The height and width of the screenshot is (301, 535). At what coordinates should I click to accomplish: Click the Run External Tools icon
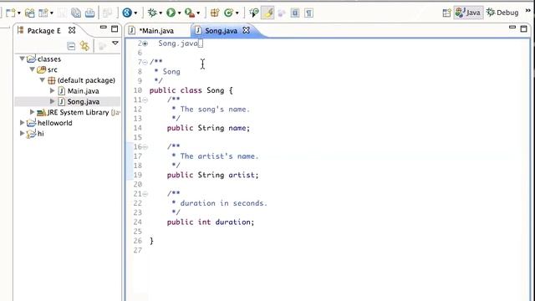pyautogui.click(x=190, y=13)
